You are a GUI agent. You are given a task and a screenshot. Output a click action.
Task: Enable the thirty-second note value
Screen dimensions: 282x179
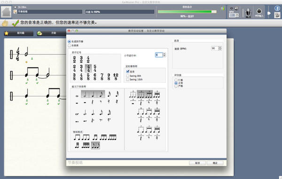[117, 94]
